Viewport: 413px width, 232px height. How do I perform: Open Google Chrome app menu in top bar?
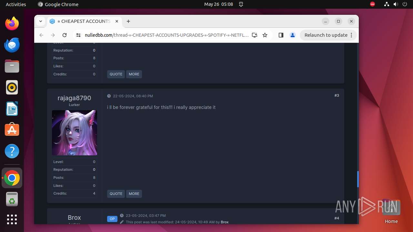[58, 4]
